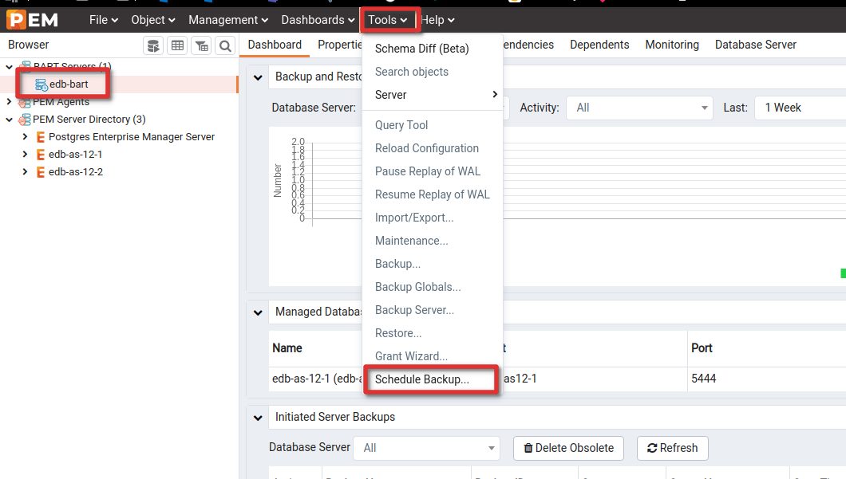Image resolution: width=846 pixels, height=479 pixels.
Task: Select Reload Configuration menu entry
Action: pos(432,148)
